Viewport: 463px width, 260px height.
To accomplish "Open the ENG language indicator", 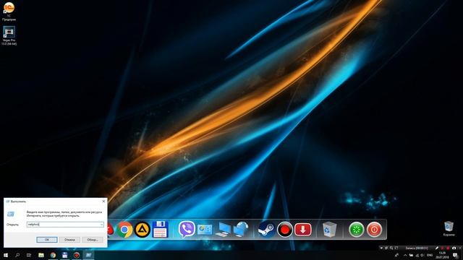I will (x=430, y=255).
